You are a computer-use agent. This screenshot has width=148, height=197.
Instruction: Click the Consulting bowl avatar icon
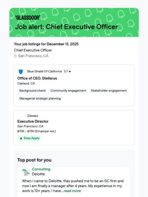[x=26, y=172]
